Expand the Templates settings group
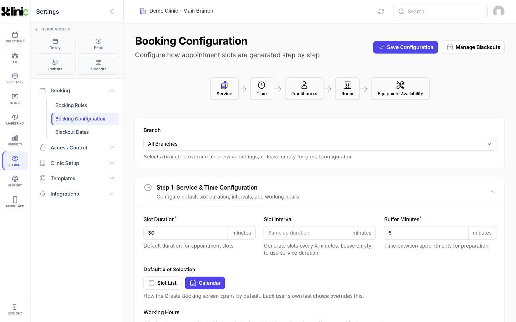This screenshot has height=322, width=516. pos(77,178)
